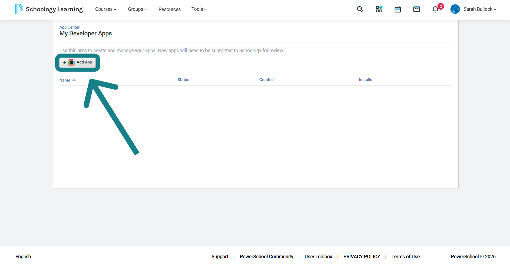Screen dimensions: 510x265
Task: Open the PowerSchool Community footer link
Action: pyautogui.click(x=266, y=257)
